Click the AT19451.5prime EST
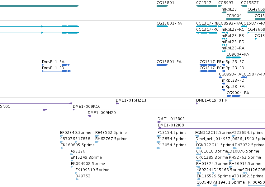Screen dimensions: 265x187 215,185
